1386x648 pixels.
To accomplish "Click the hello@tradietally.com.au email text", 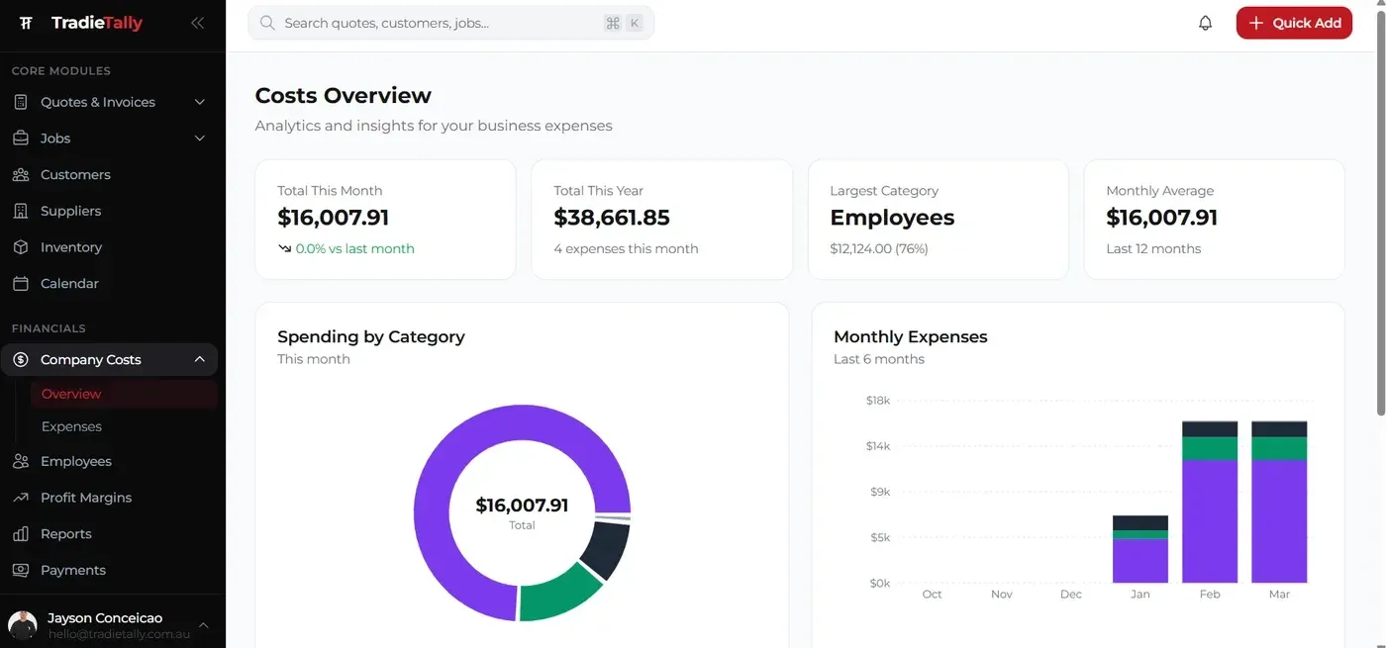I will [x=119, y=634].
